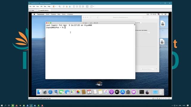
Task: Open Contacts from the Dock
Action: pos(84,92)
